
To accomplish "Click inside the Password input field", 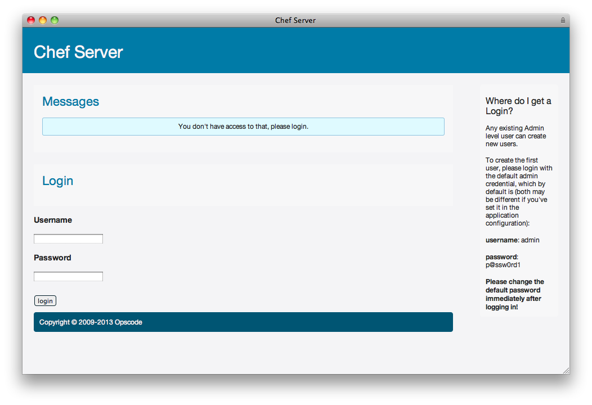I will (x=68, y=276).
